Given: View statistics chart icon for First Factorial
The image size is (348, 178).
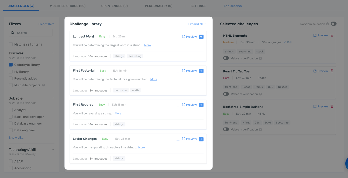Looking at the screenshot, I should [x=178, y=71].
